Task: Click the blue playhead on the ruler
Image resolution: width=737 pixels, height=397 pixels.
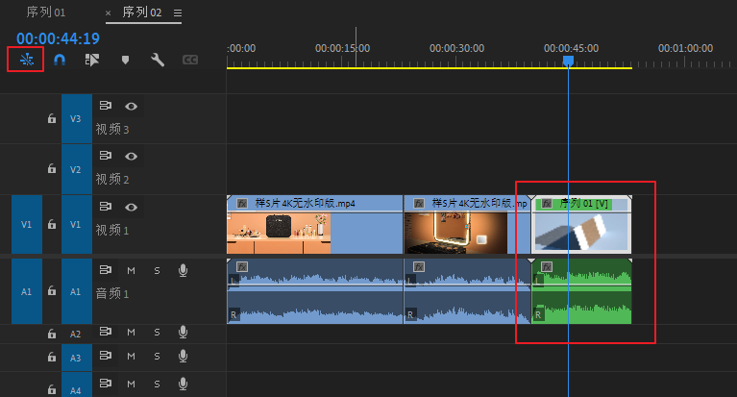Action: tap(568, 61)
